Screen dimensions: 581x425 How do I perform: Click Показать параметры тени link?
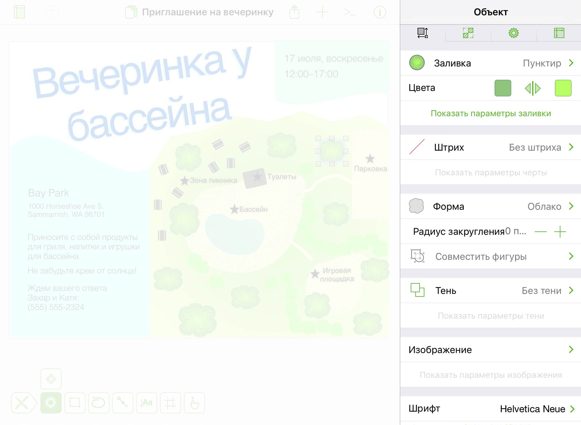[x=491, y=316]
